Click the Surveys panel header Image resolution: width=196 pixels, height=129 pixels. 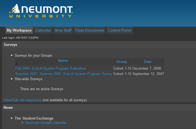pos(11,45)
